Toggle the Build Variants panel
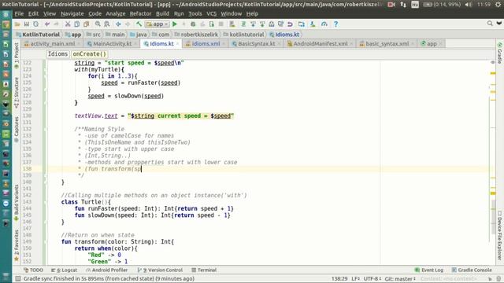 (17, 203)
